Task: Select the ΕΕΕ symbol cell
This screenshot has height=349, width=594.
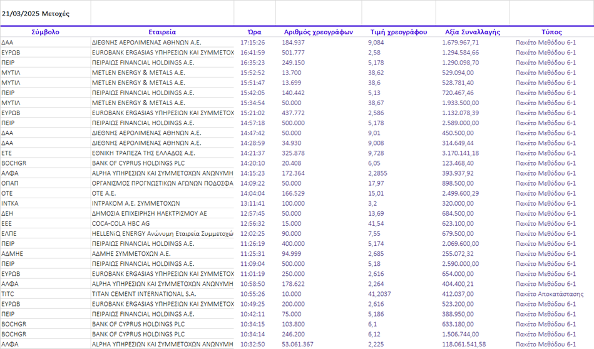Action: tap(6, 224)
